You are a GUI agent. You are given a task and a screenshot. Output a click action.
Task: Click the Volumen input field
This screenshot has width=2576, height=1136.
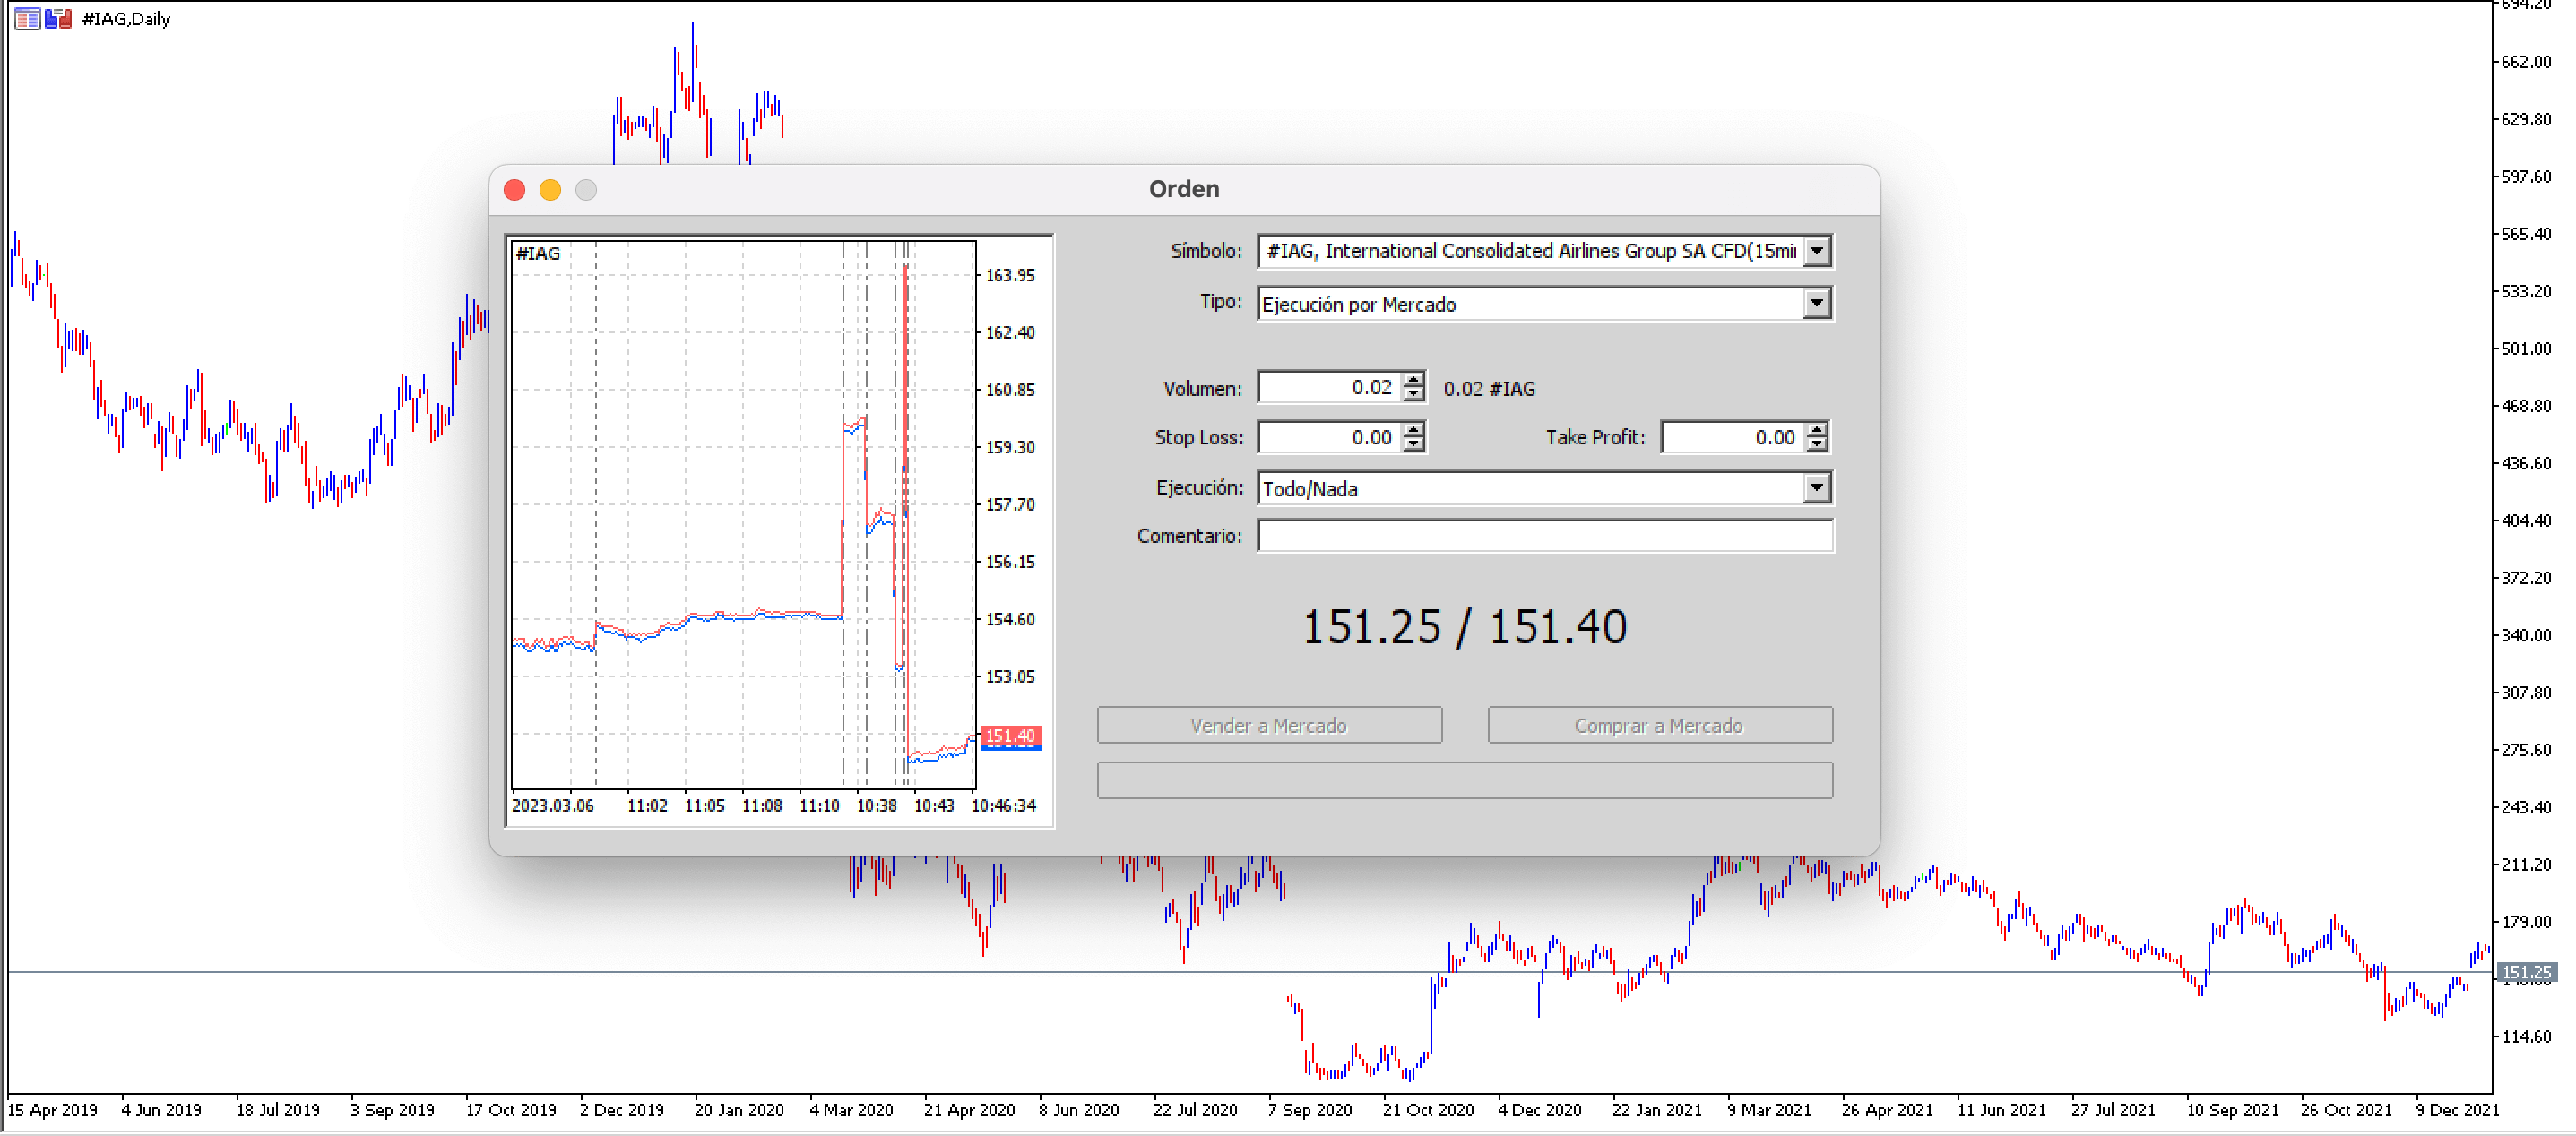(x=1329, y=388)
